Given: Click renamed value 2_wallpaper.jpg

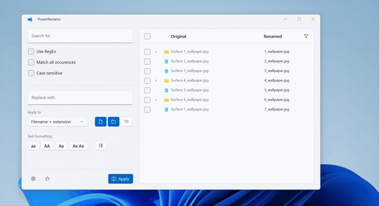Looking at the screenshot, I should [x=276, y=61].
